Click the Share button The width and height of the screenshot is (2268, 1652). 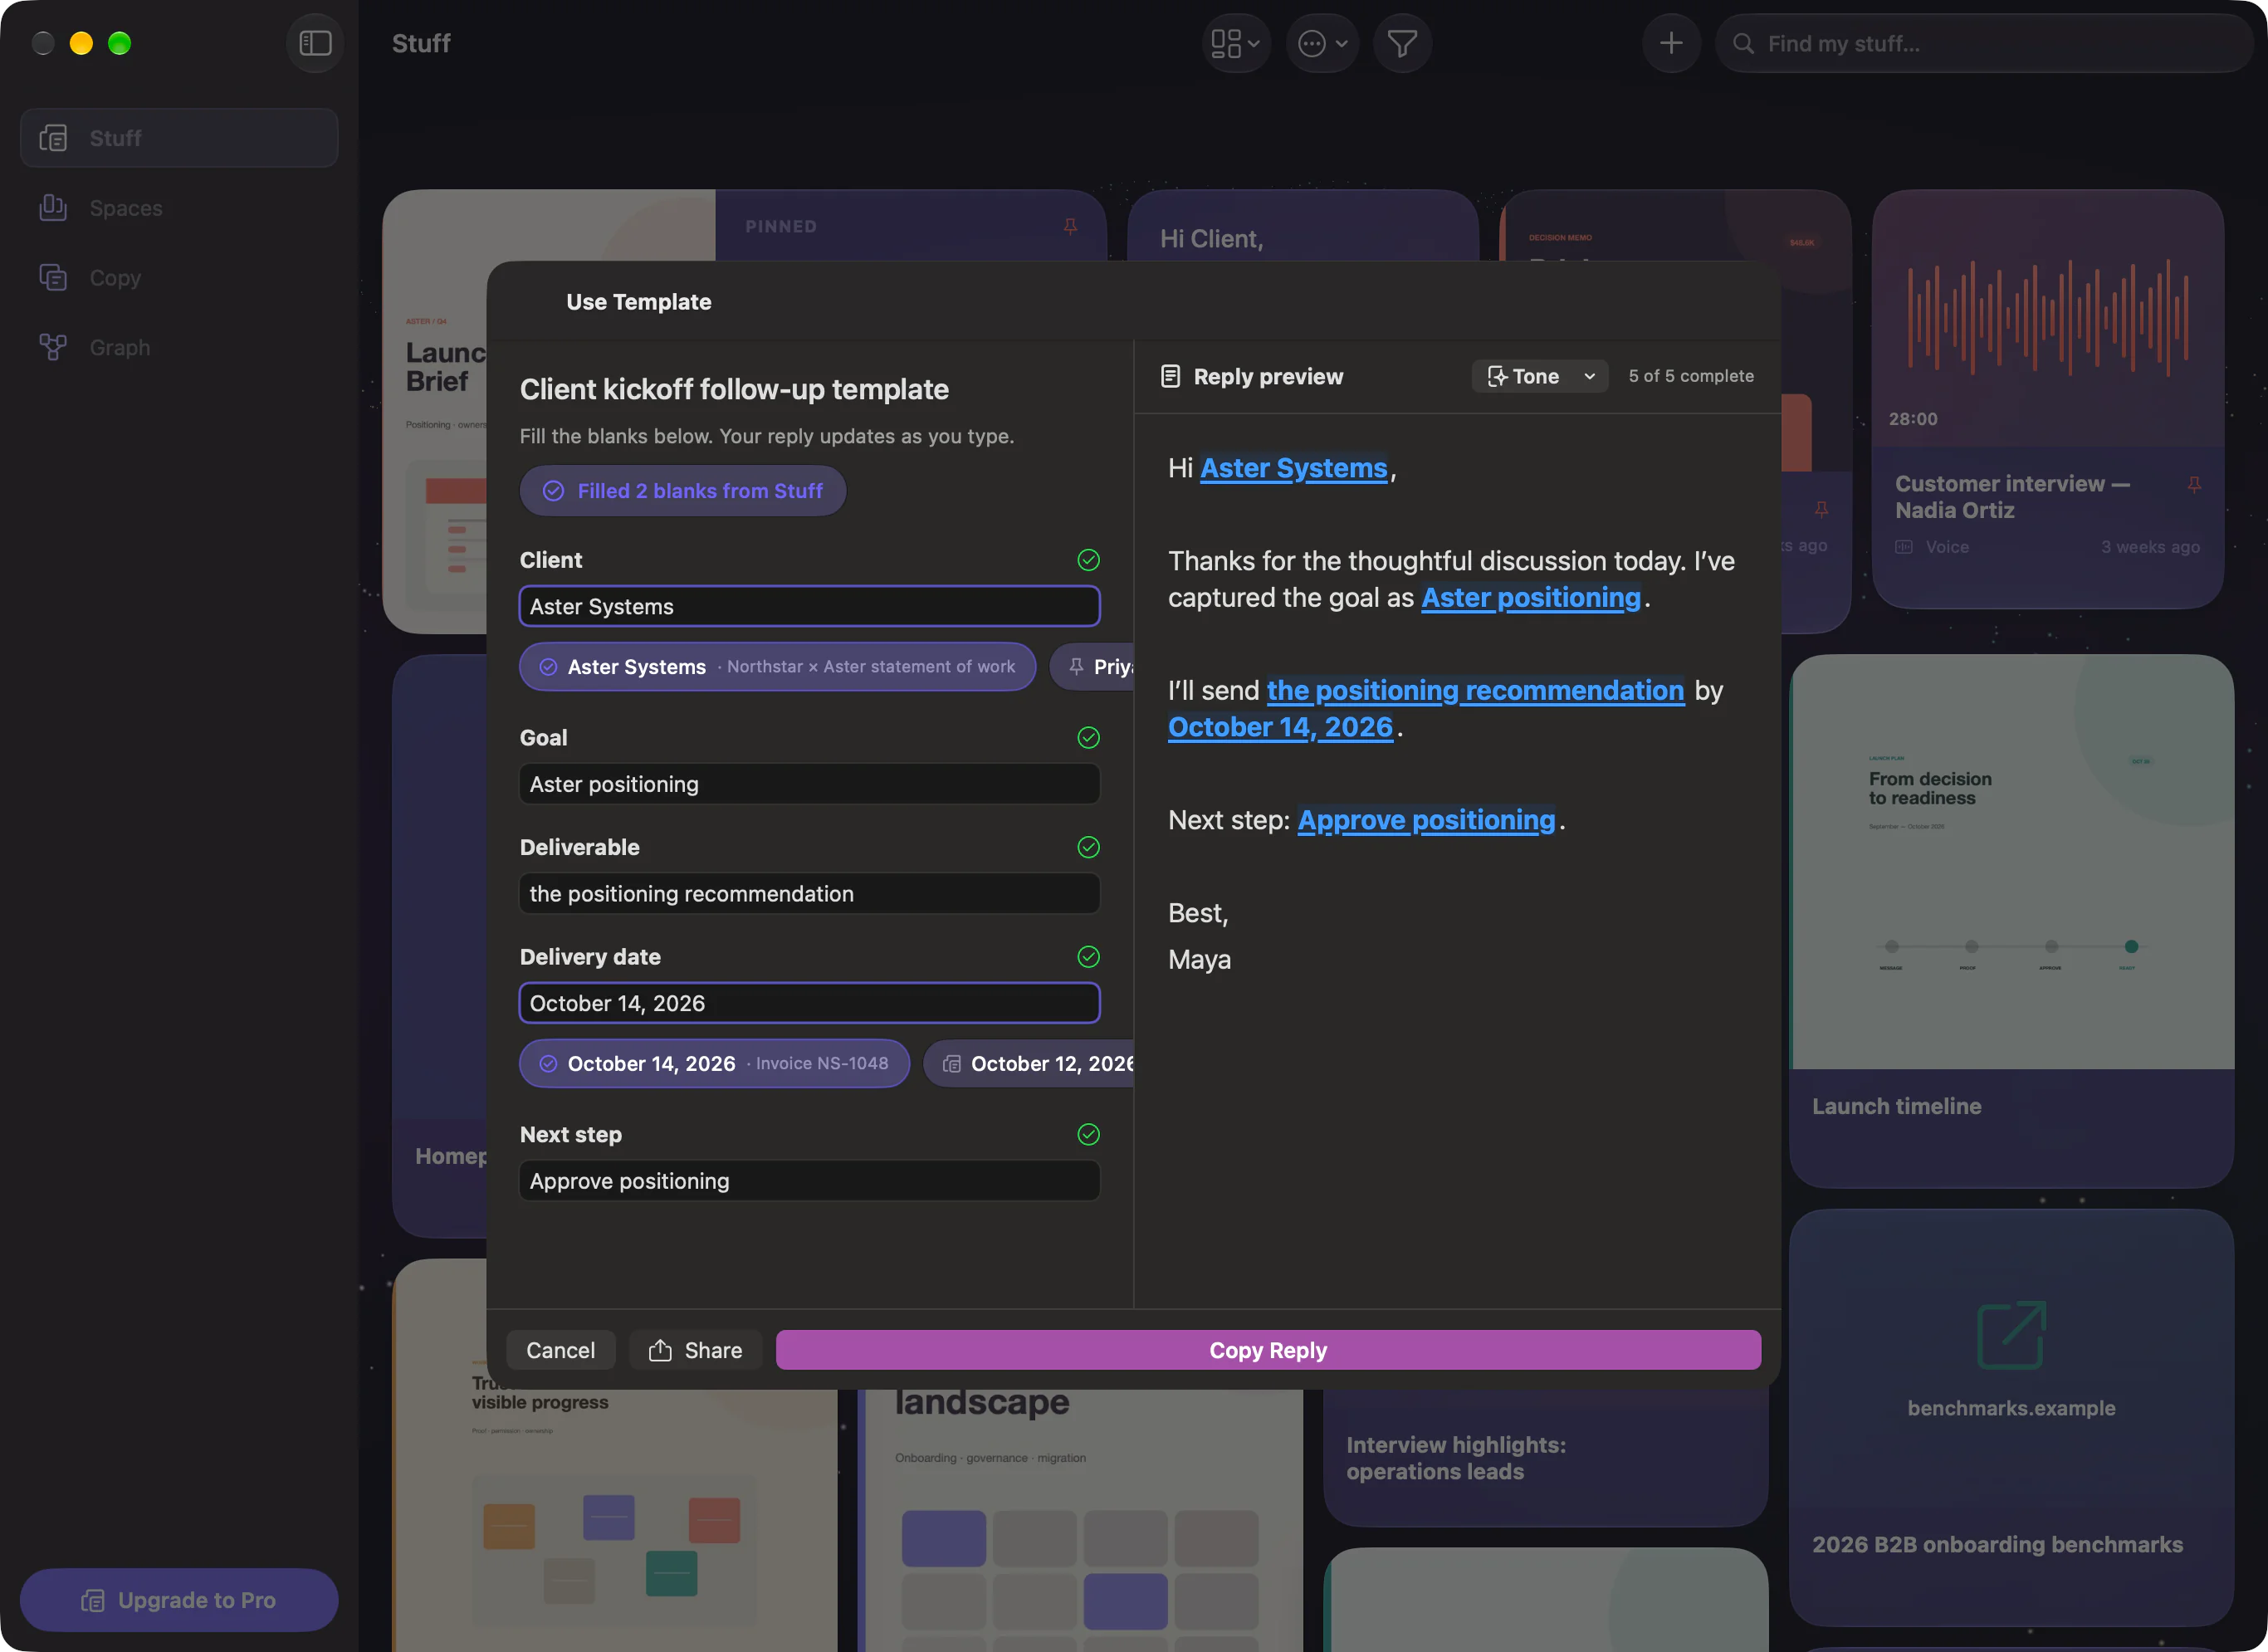696,1350
